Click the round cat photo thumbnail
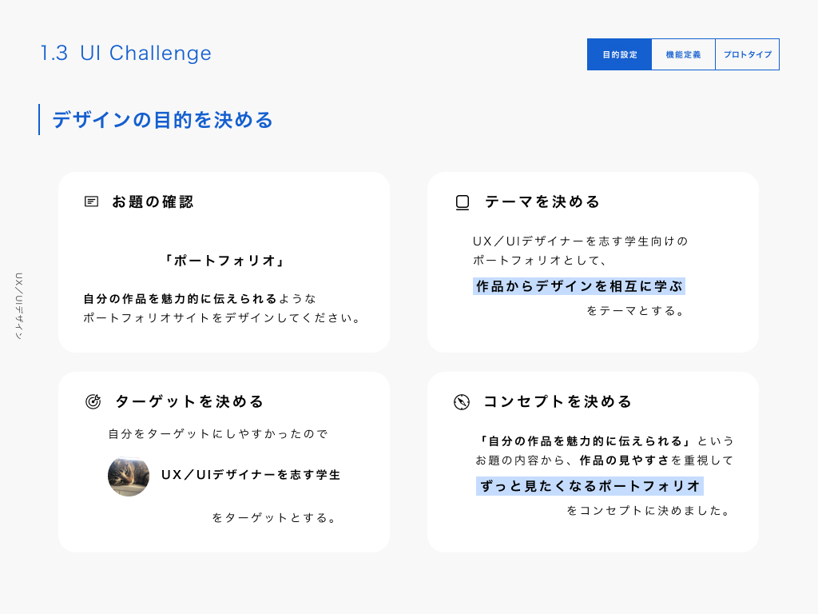This screenshot has width=818, height=614. [x=129, y=476]
